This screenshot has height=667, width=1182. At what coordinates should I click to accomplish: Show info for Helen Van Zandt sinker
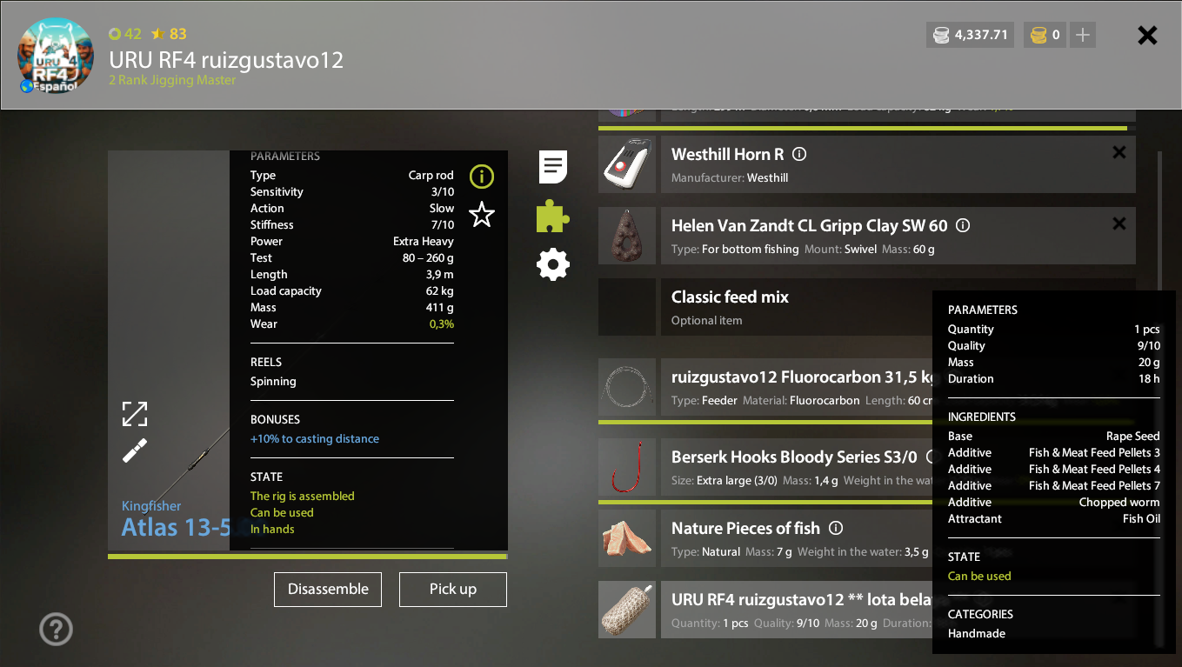pyautogui.click(x=963, y=225)
